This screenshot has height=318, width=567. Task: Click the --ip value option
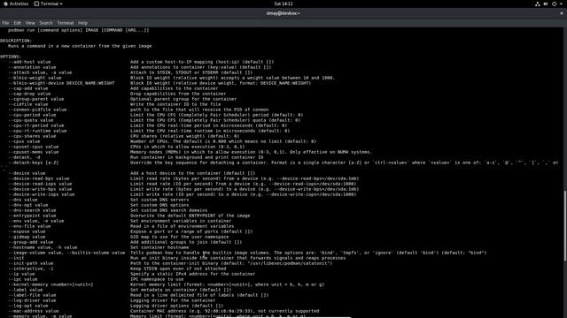pos(21,274)
